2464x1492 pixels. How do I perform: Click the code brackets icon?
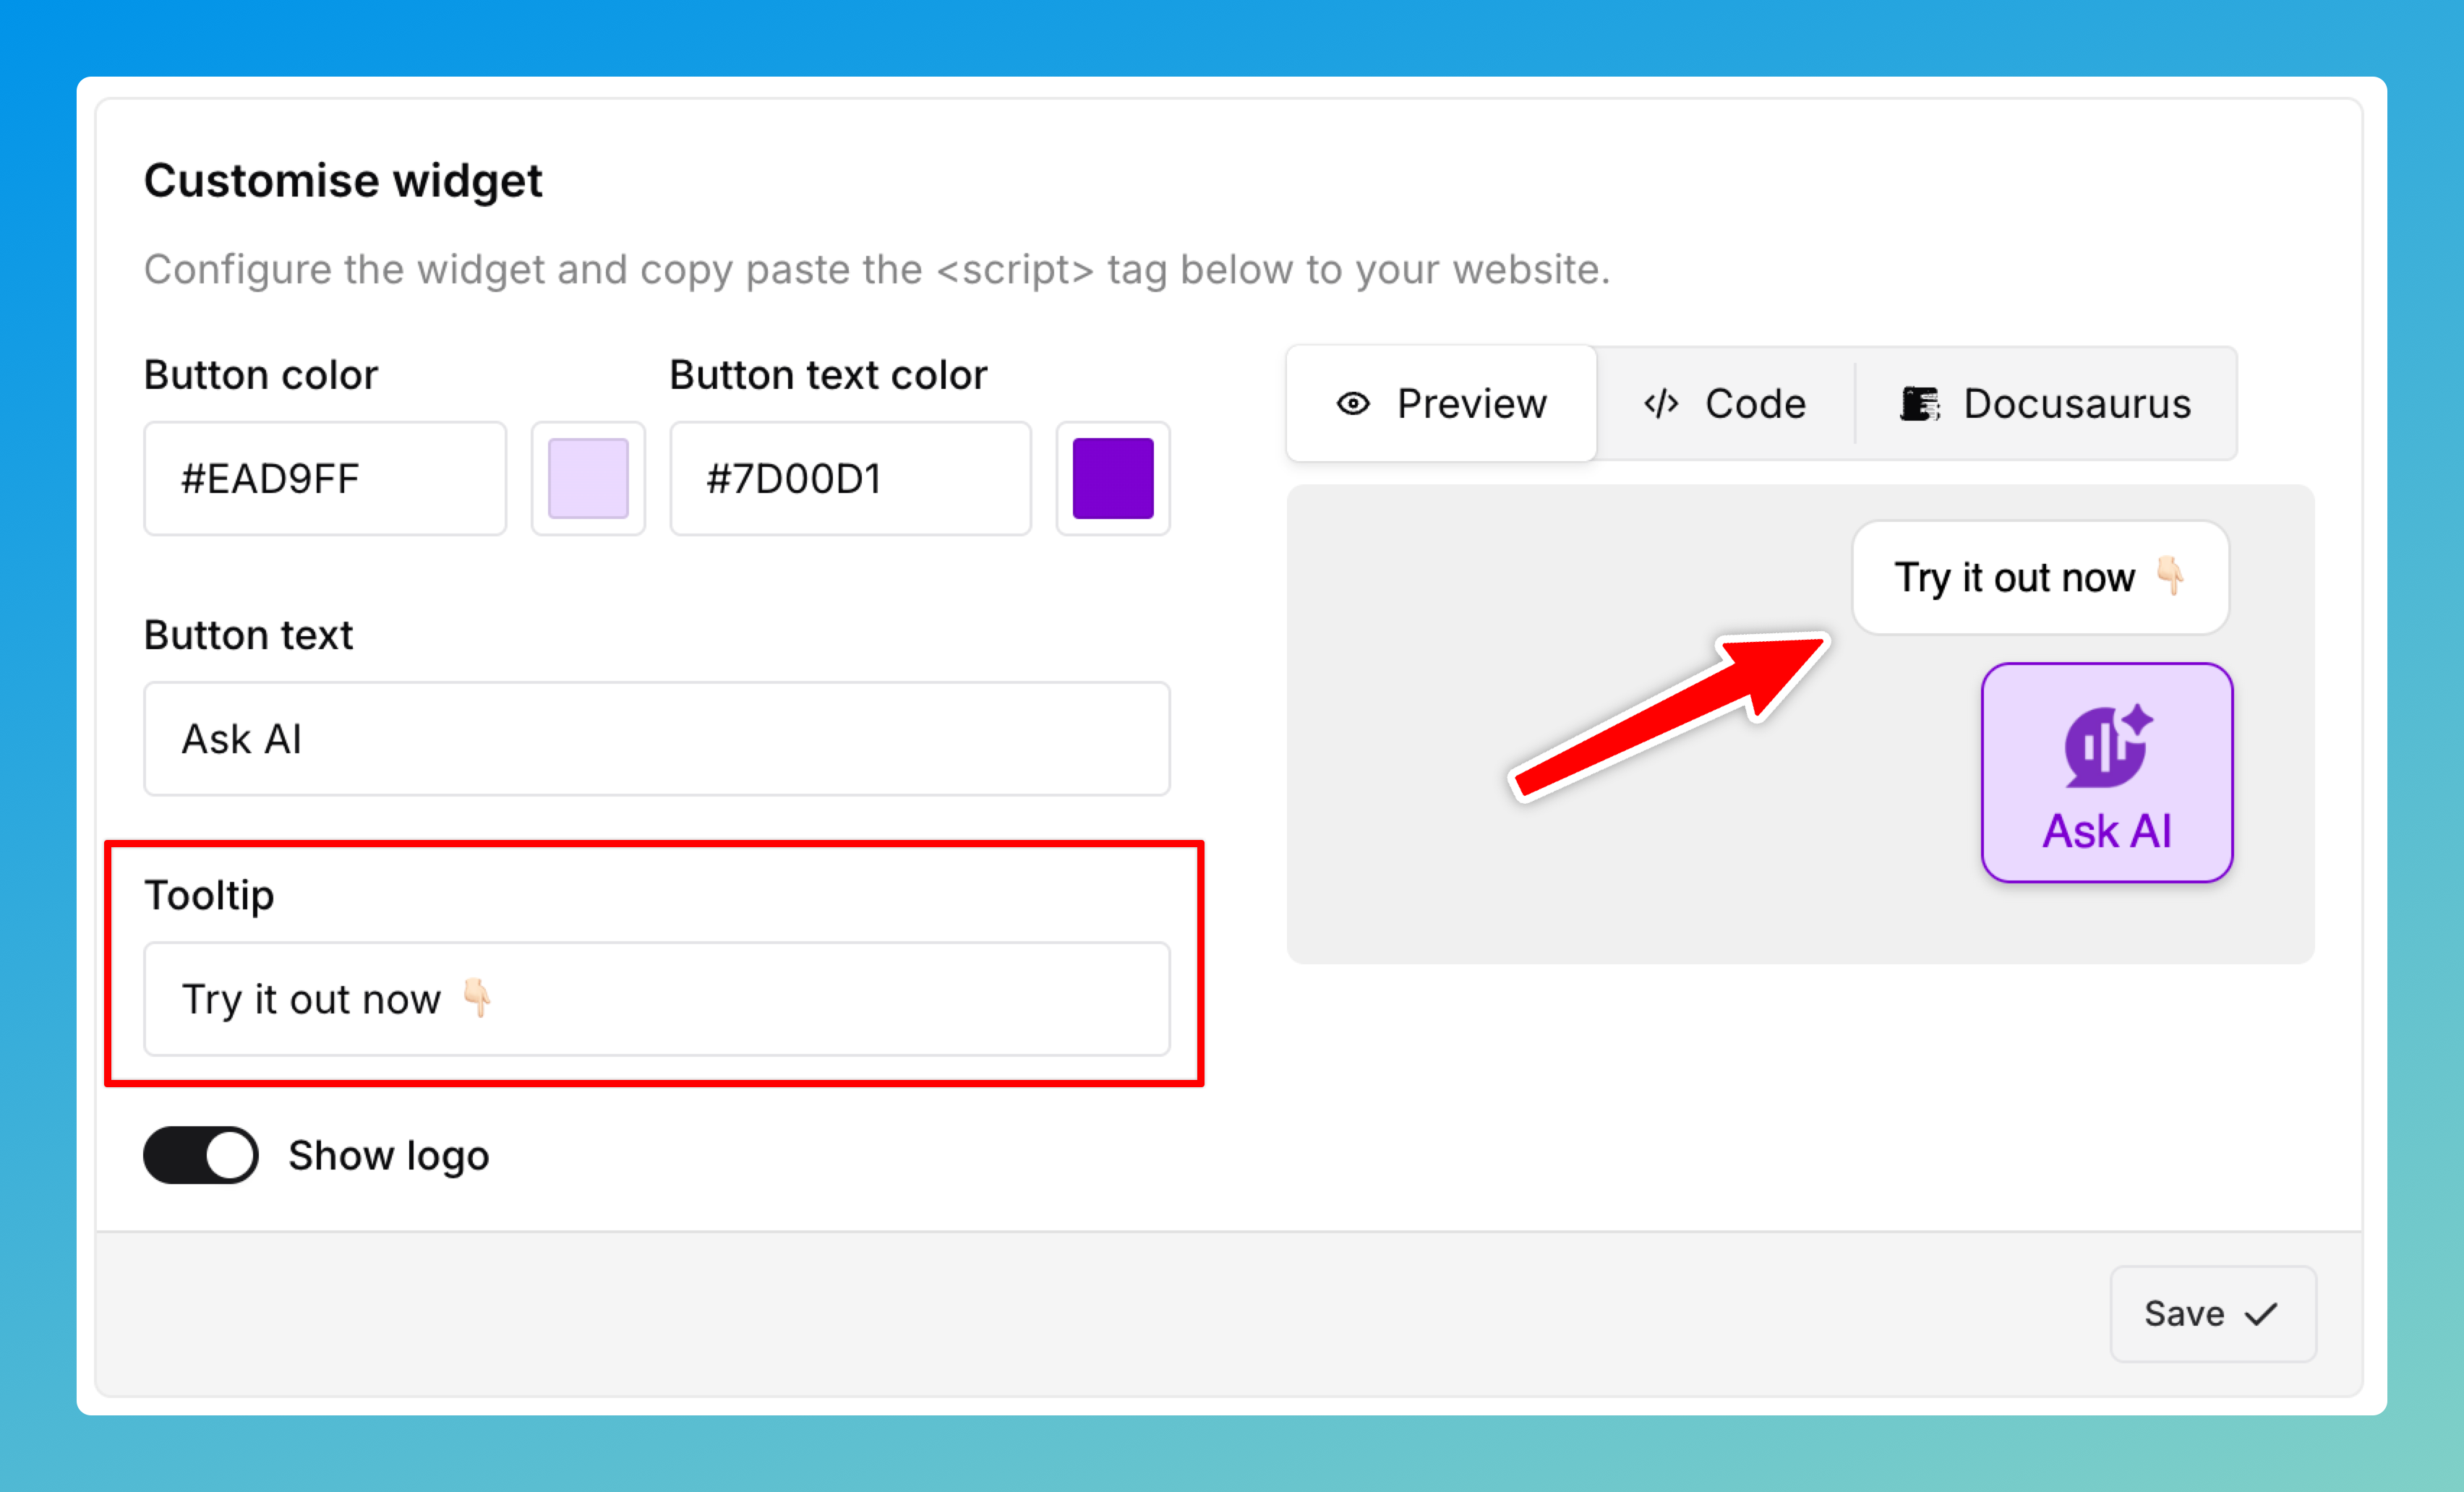tap(1661, 404)
